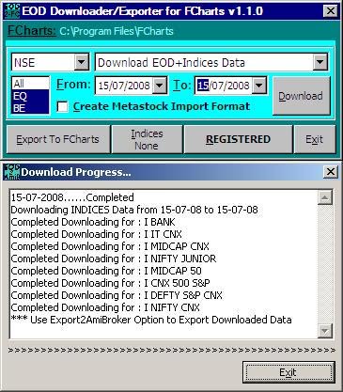Click the Download Progress window app icon
The height and width of the screenshot is (392, 343).
pyautogui.click(x=12, y=172)
